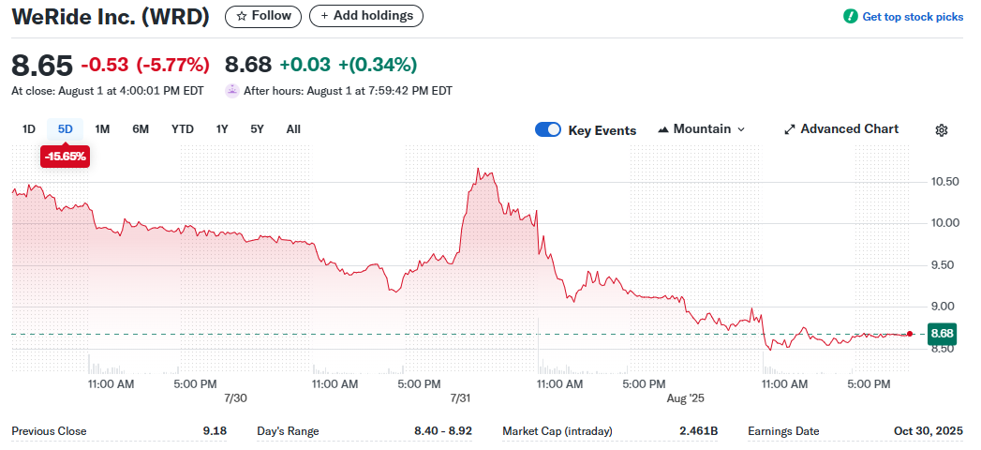
Task: Click the after hours moon icon
Action: click(232, 91)
